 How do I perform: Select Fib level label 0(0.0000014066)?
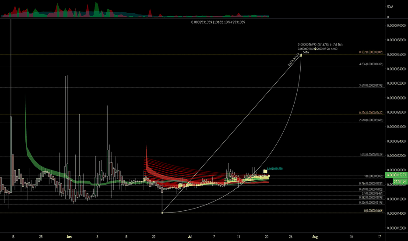click(374, 210)
